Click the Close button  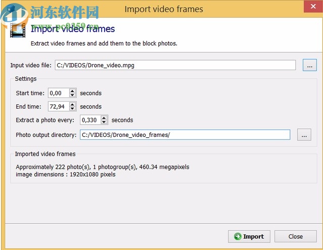pyautogui.click(x=296, y=236)
